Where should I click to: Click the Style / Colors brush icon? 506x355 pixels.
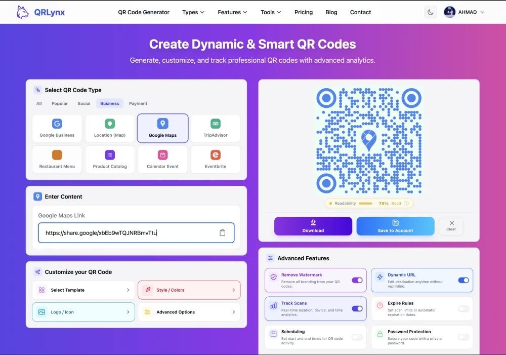click(148, 290)
